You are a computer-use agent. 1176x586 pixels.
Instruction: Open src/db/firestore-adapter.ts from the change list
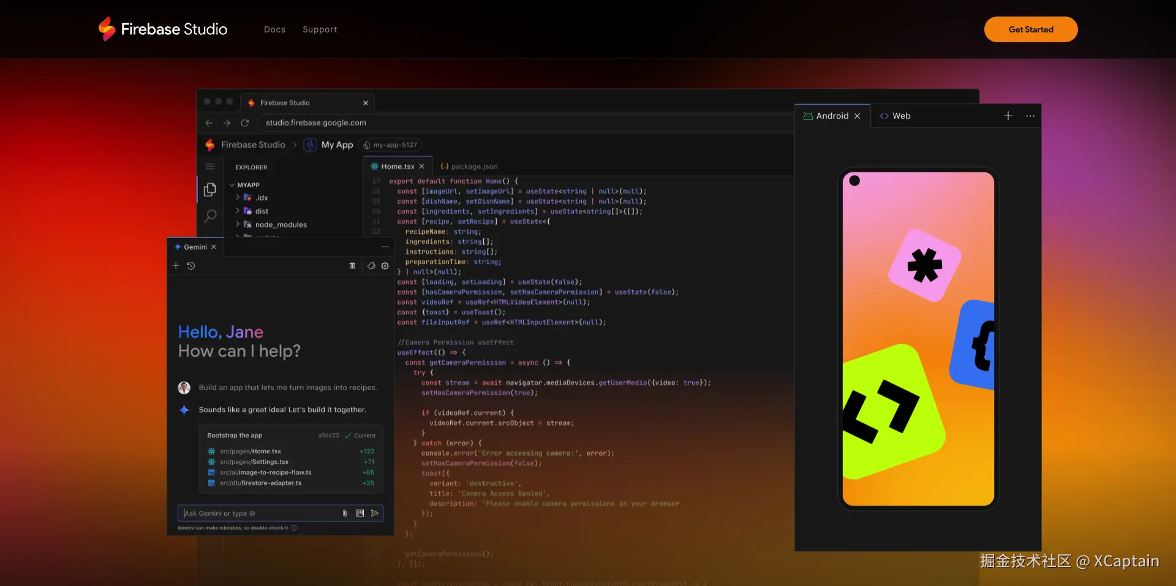tap(260, 483)
